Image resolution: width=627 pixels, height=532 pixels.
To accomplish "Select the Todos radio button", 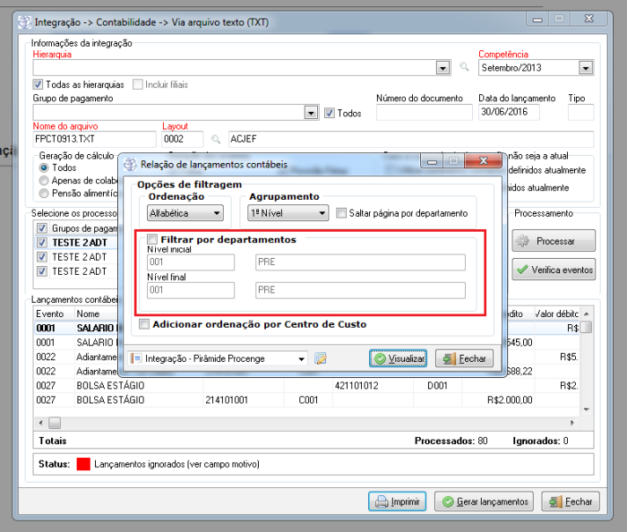I will pos(44,167).
